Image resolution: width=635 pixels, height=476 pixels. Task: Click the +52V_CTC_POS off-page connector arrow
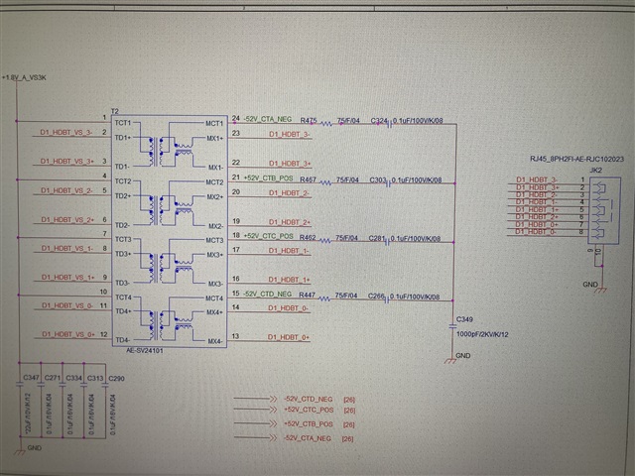point(255,410)
